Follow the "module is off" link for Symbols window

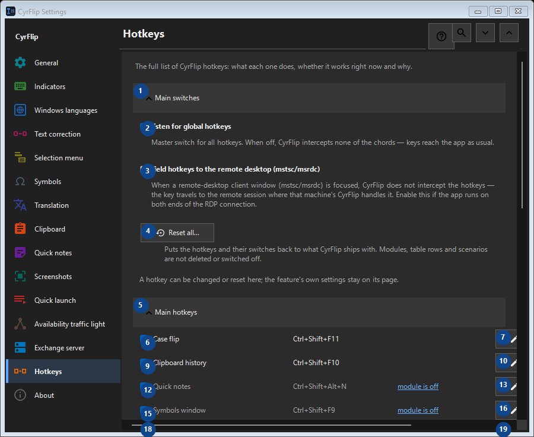pos(418,410)
